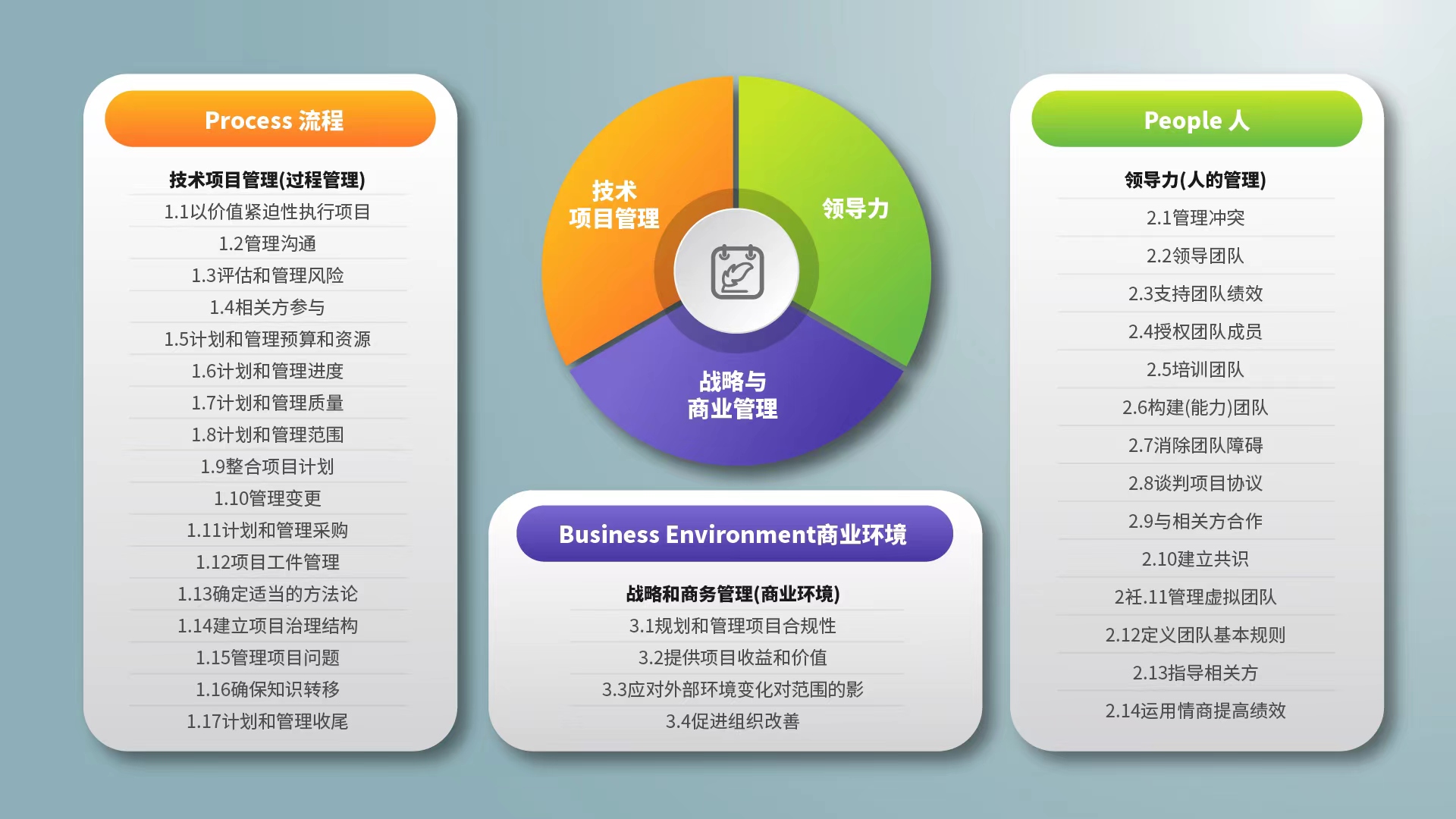Click item 3.1规划和管理项目合规性
This screenshot has width=1456, height=819.
(x=733, y=626)
